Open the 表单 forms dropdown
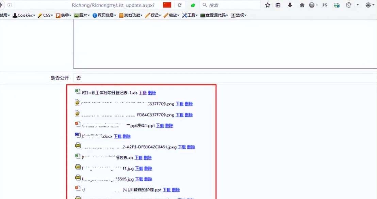Viewport: 377px width, 199px height. point(64,15)
